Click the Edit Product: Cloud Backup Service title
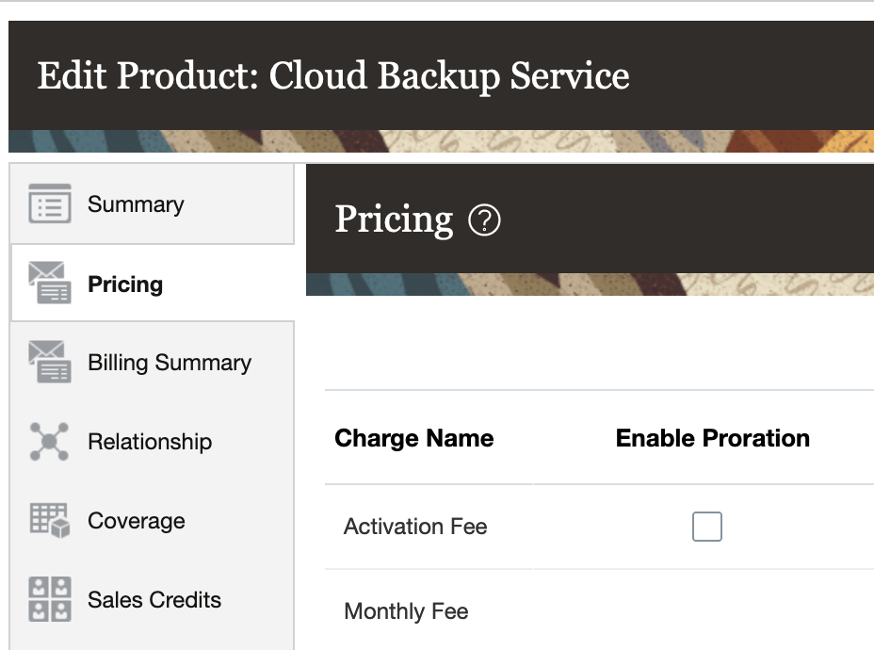Screen dimensions: 874x650 tap(333, 75)
